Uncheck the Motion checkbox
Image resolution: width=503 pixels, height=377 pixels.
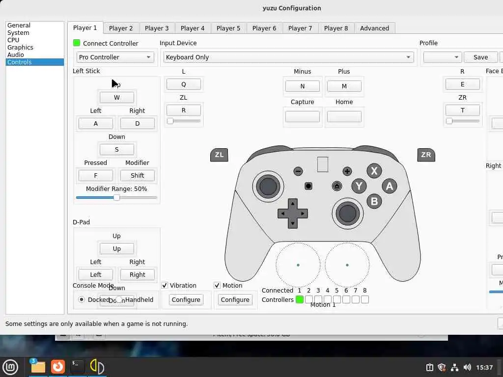(x=217, y=285)
